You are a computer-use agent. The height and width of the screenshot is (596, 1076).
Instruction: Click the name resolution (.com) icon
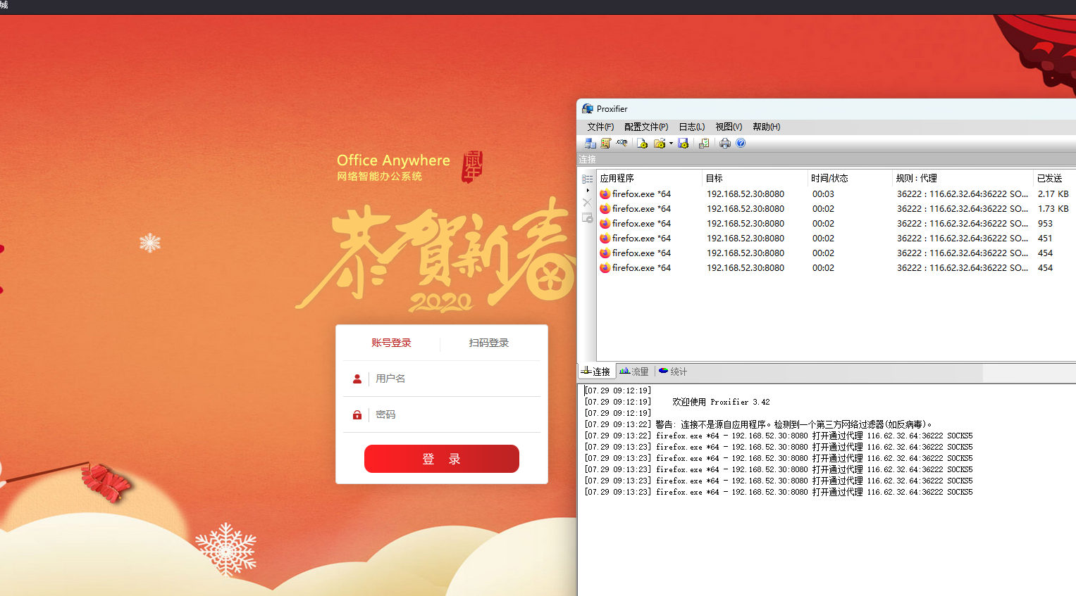622,143
